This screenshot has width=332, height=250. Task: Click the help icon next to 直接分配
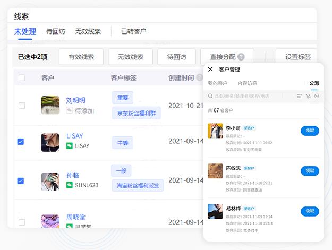pos(241,57)
